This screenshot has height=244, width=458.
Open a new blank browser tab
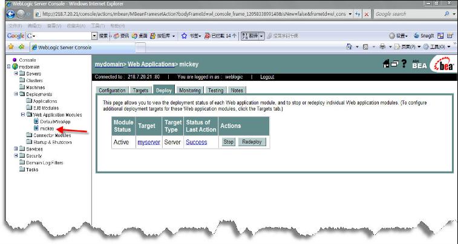tap(140, 48)
